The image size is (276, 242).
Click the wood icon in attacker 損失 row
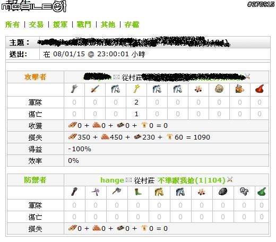coord(73,136)
